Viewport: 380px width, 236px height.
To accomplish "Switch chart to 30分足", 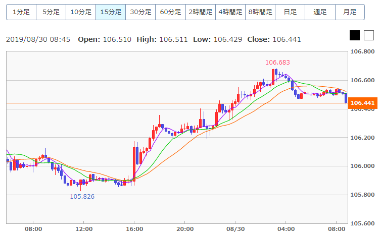I will coord(140,12).
